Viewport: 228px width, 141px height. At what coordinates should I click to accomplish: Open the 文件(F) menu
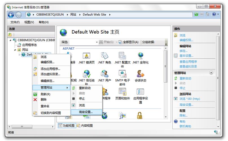[x=15, y=22]
